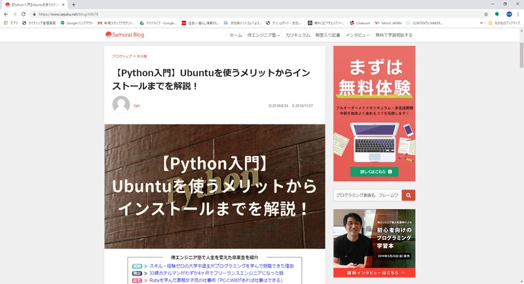
Task: Show hidden bookmarks overflow chevron
Action: tap(481, 23)
